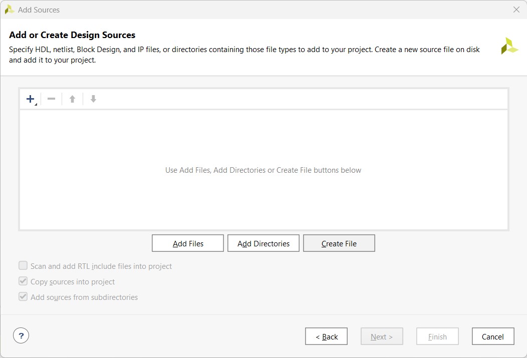Close the Add Sources dialog

pos(516,10)
